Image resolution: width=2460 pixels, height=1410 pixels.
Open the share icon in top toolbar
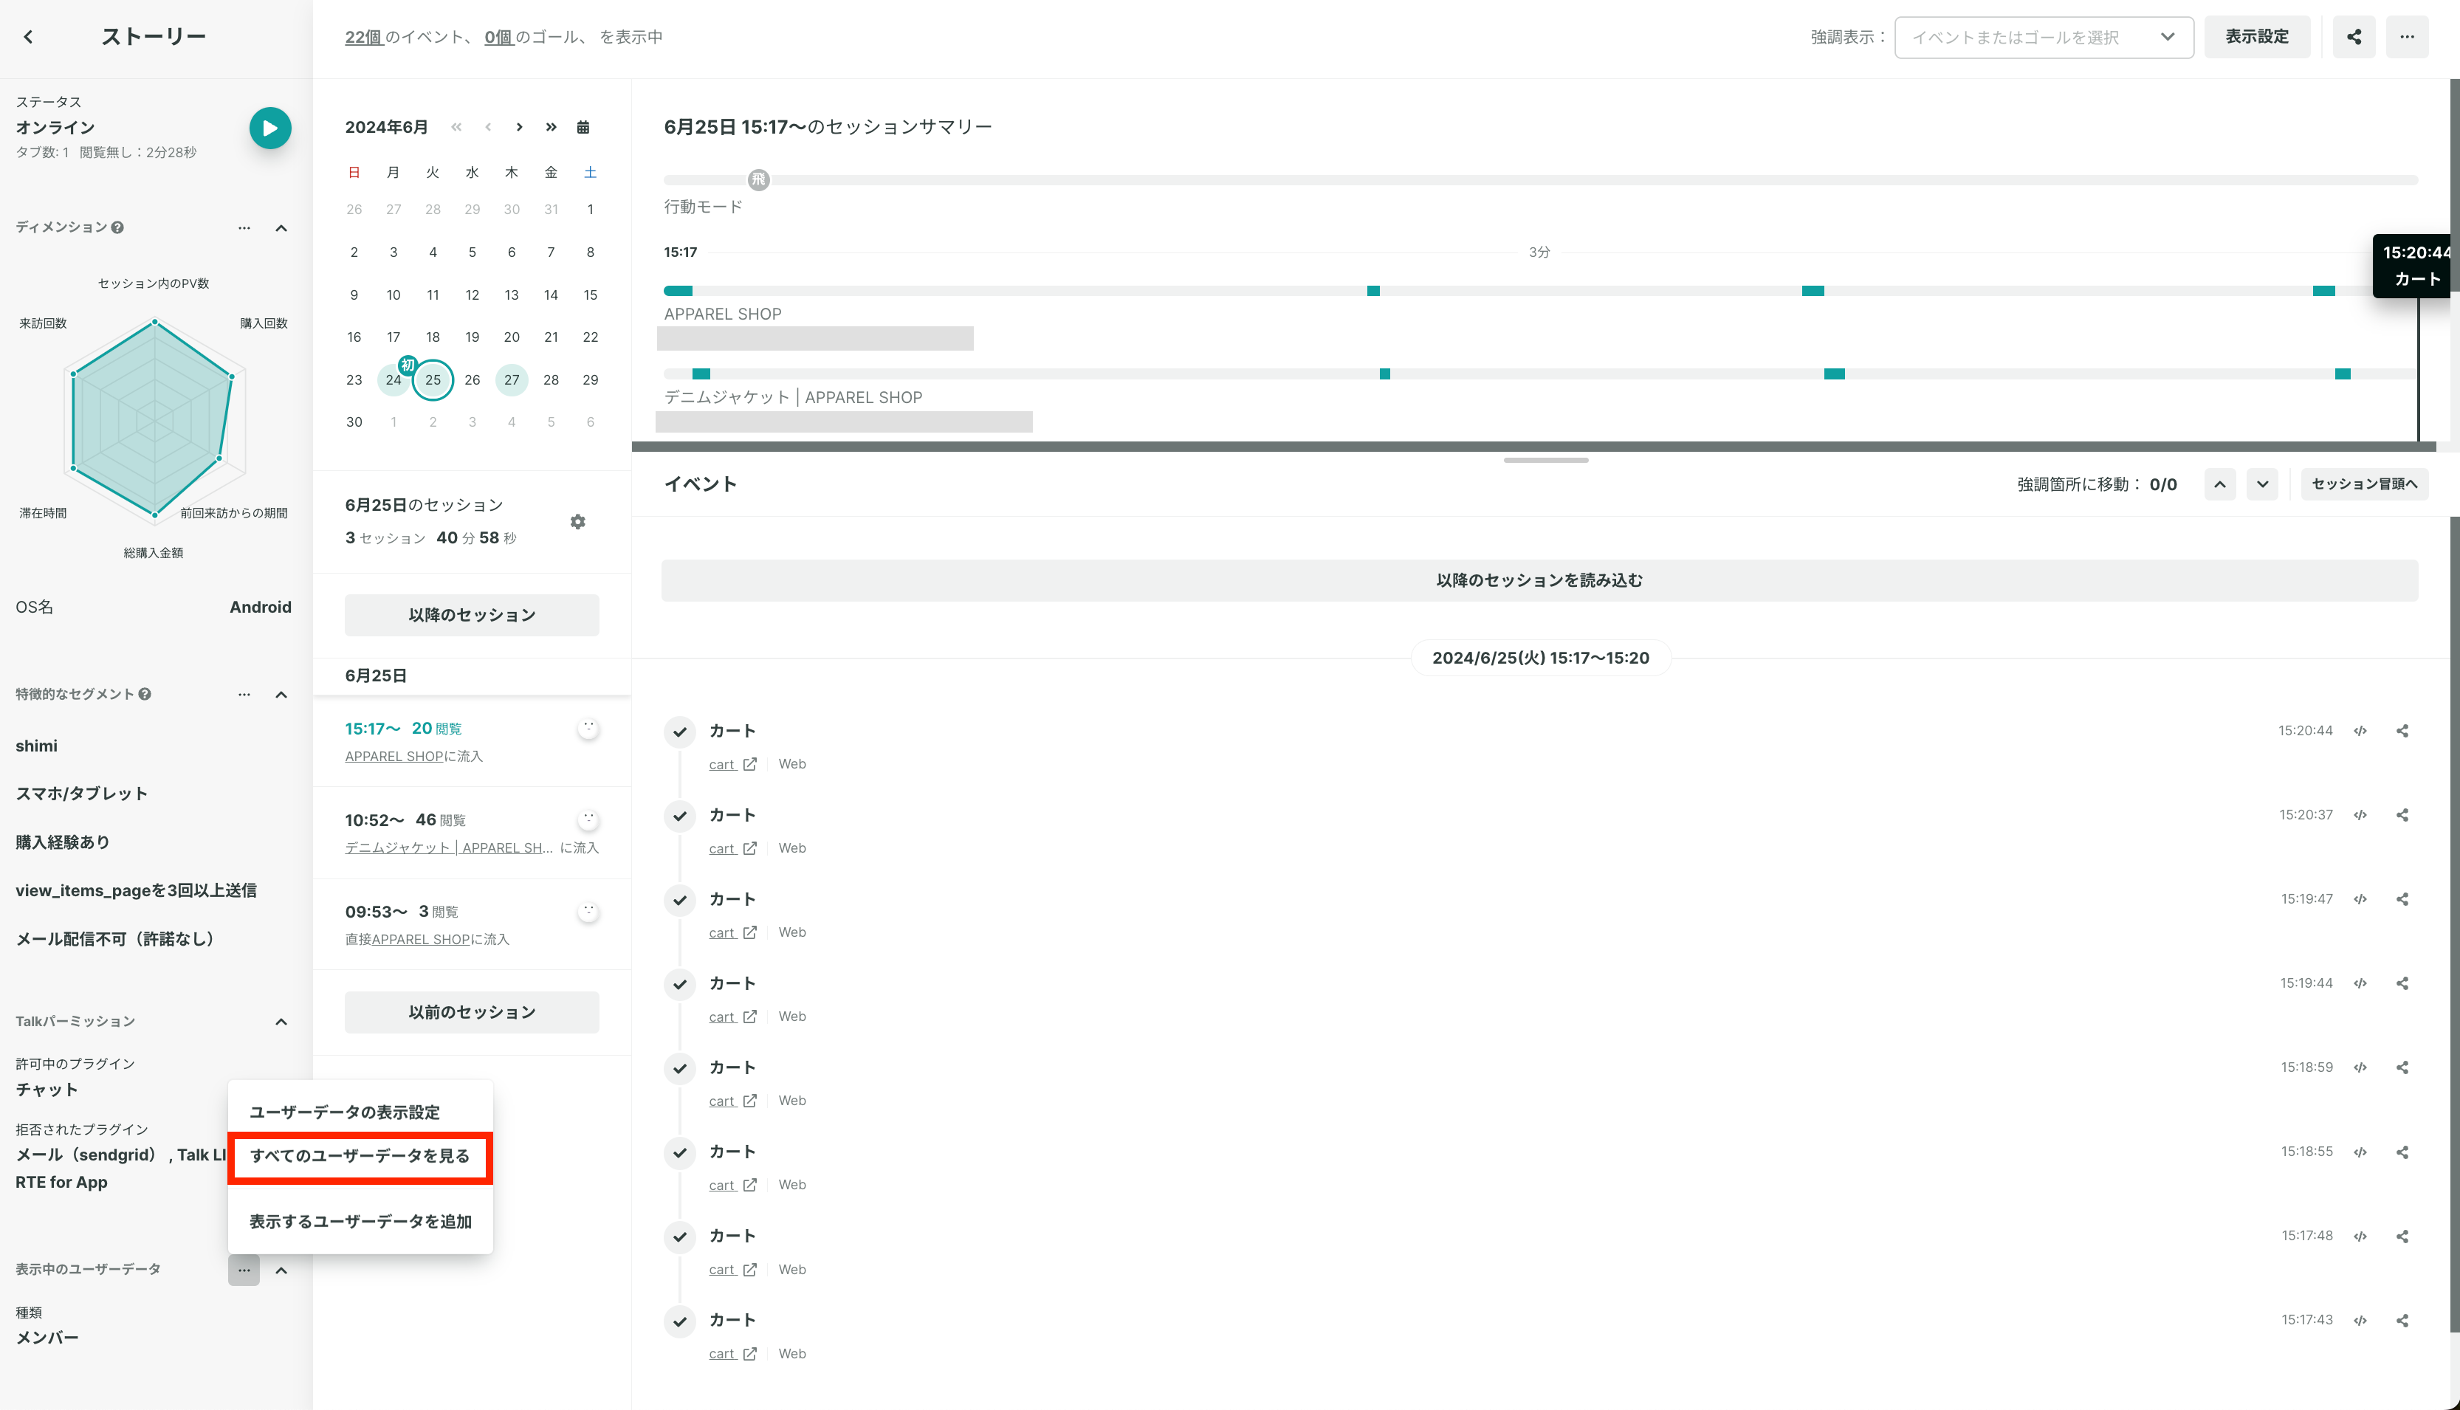click(x=2354, y=37)
